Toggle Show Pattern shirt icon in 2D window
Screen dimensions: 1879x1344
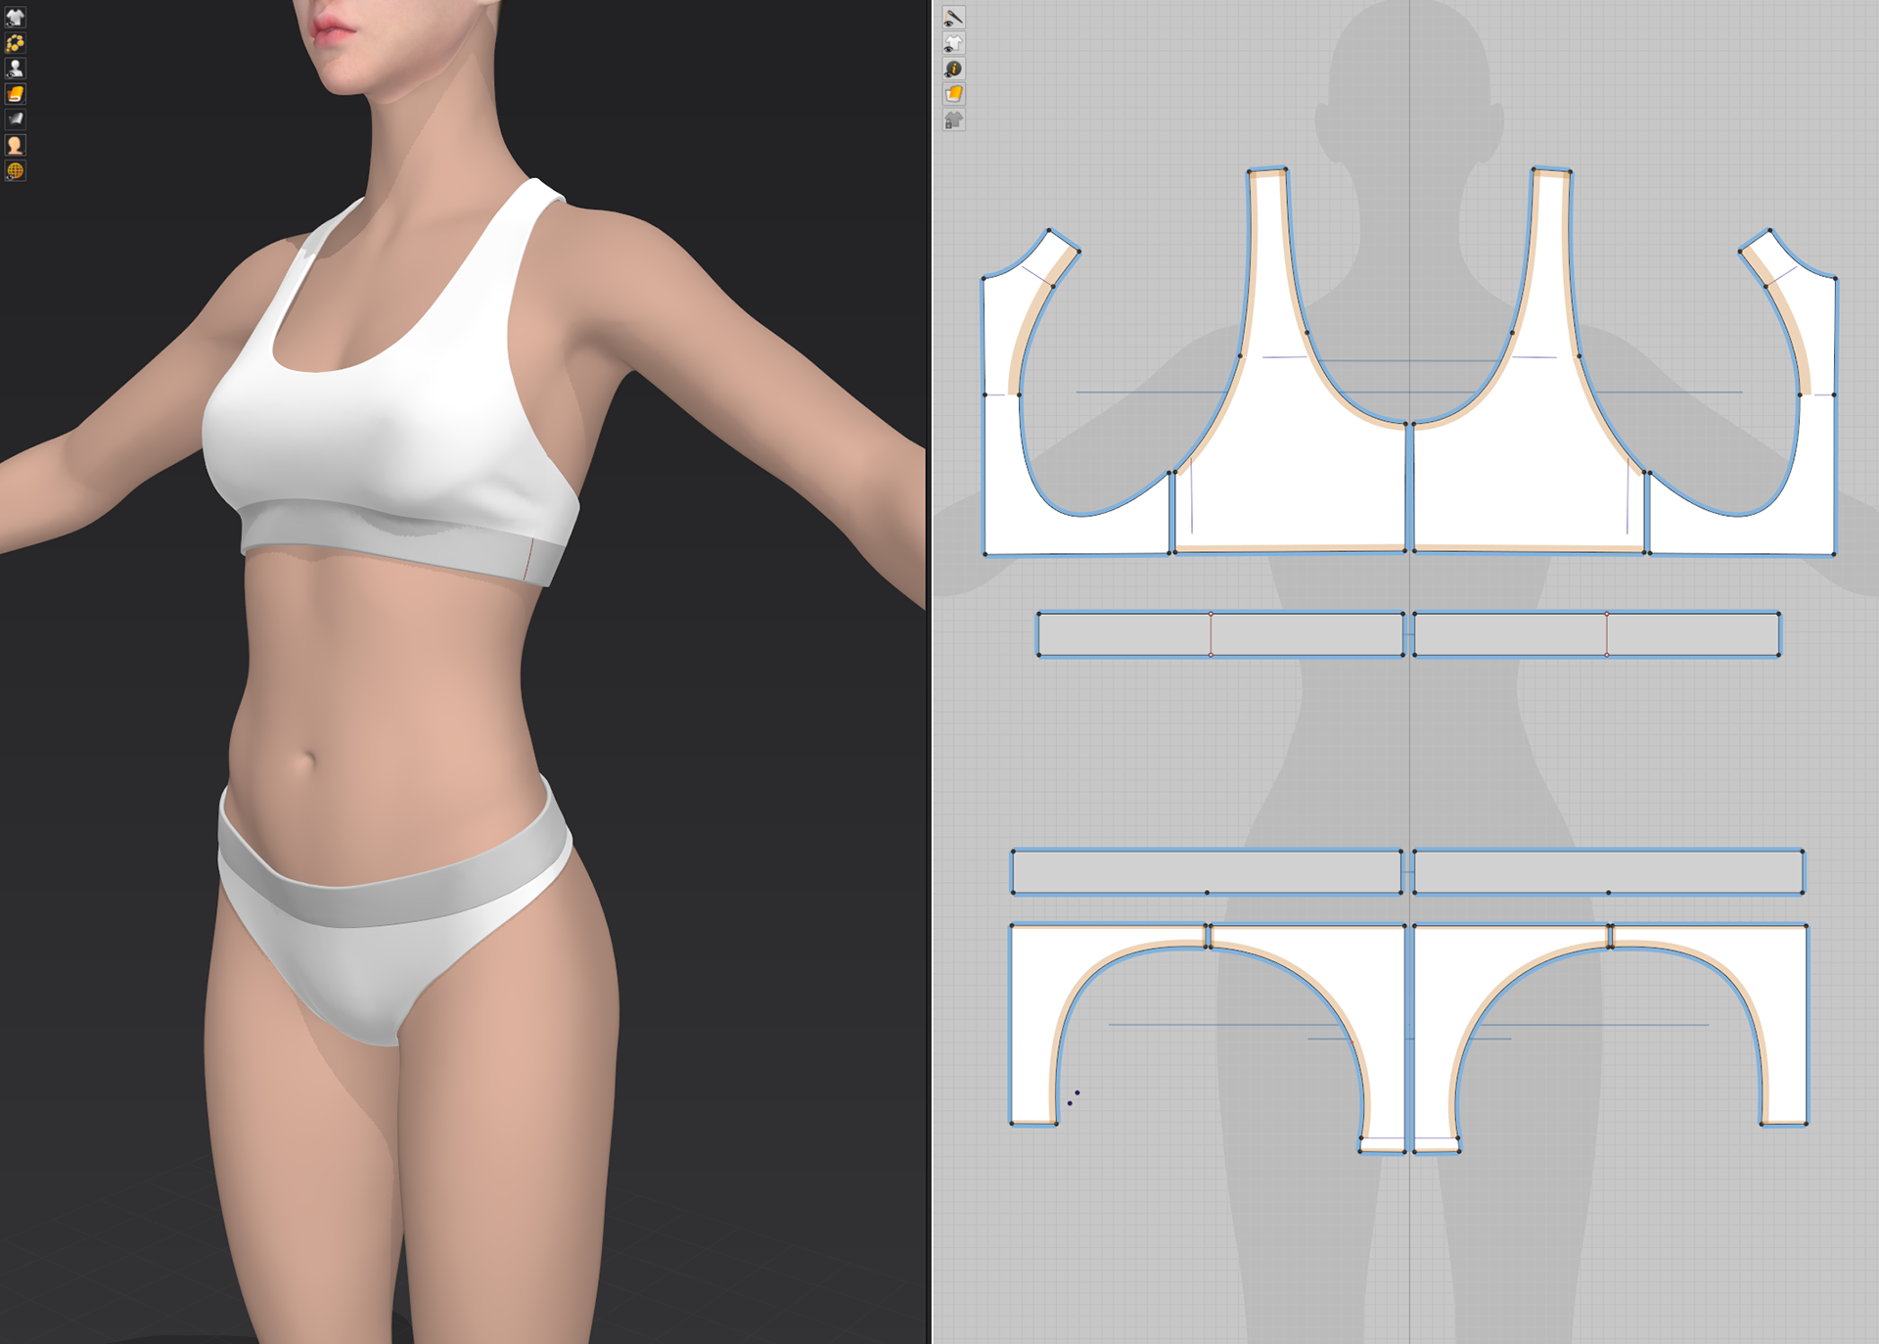[953, 43]
